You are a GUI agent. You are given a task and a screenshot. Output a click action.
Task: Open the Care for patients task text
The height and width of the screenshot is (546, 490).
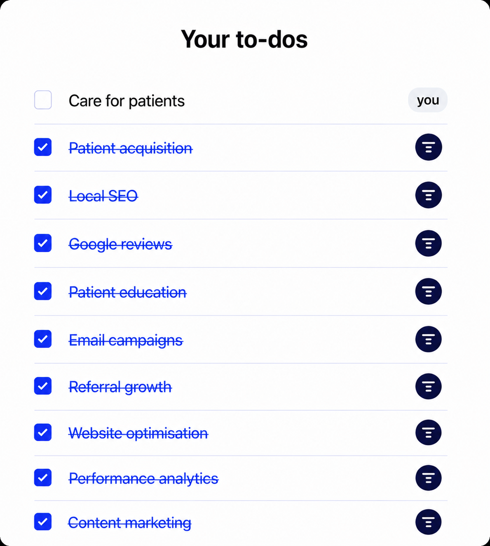point(127,101)
